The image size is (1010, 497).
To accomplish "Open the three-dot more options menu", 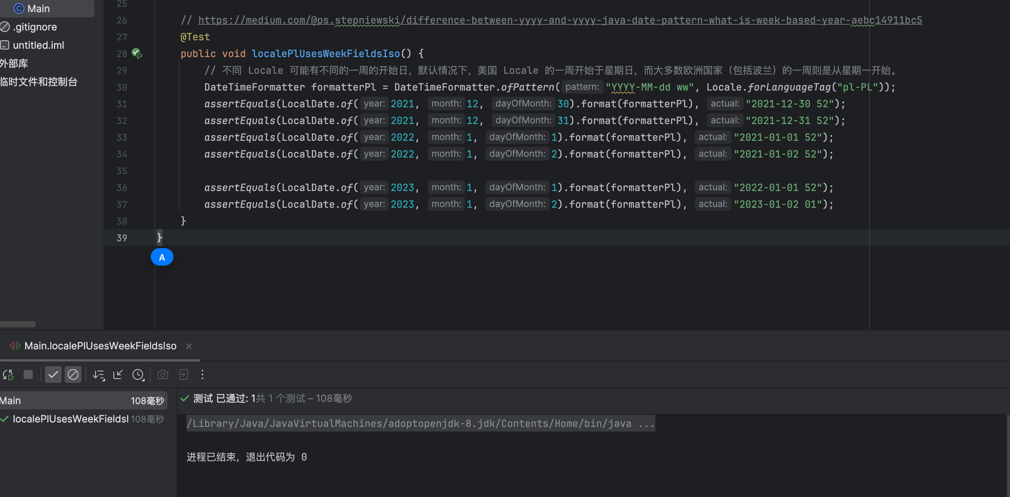I will (202, 375).
